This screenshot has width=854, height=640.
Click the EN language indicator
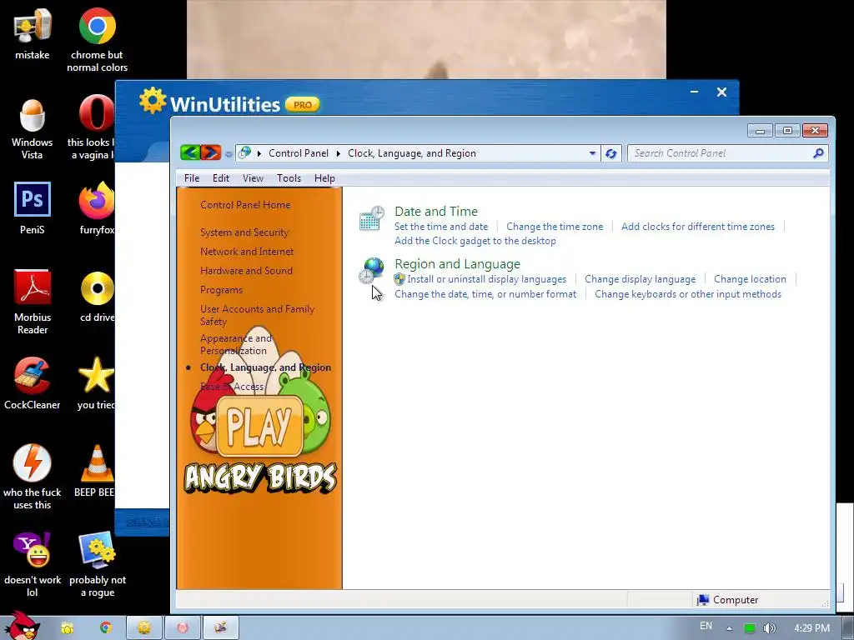coord(706,626)
